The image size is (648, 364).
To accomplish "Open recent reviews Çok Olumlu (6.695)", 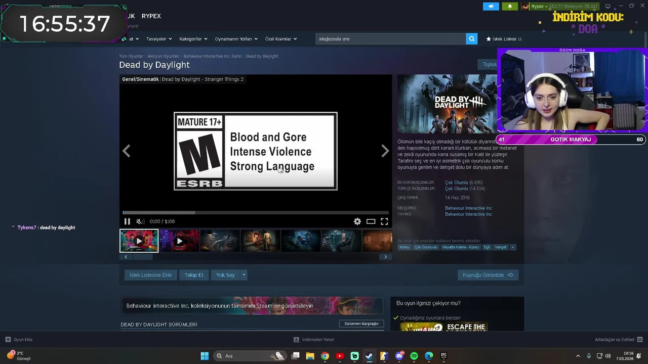I will [x=464, y=183].
